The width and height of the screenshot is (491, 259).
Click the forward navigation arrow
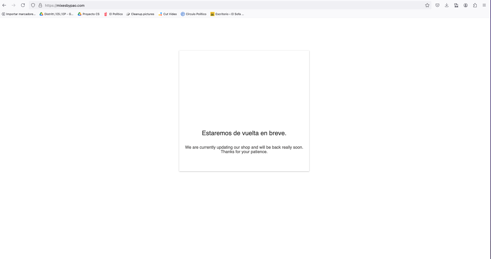[14, 5]
